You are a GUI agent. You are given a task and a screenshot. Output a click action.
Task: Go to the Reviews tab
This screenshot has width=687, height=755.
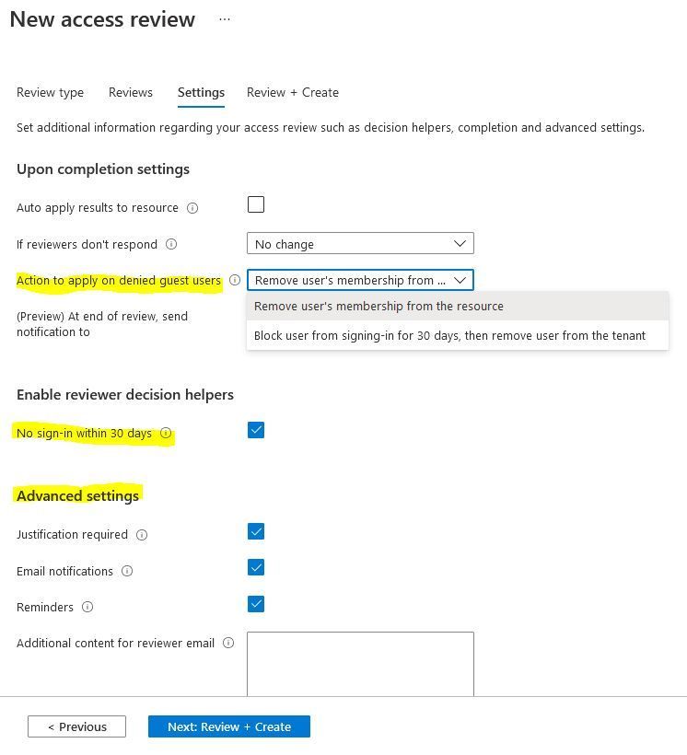[131, 92]
